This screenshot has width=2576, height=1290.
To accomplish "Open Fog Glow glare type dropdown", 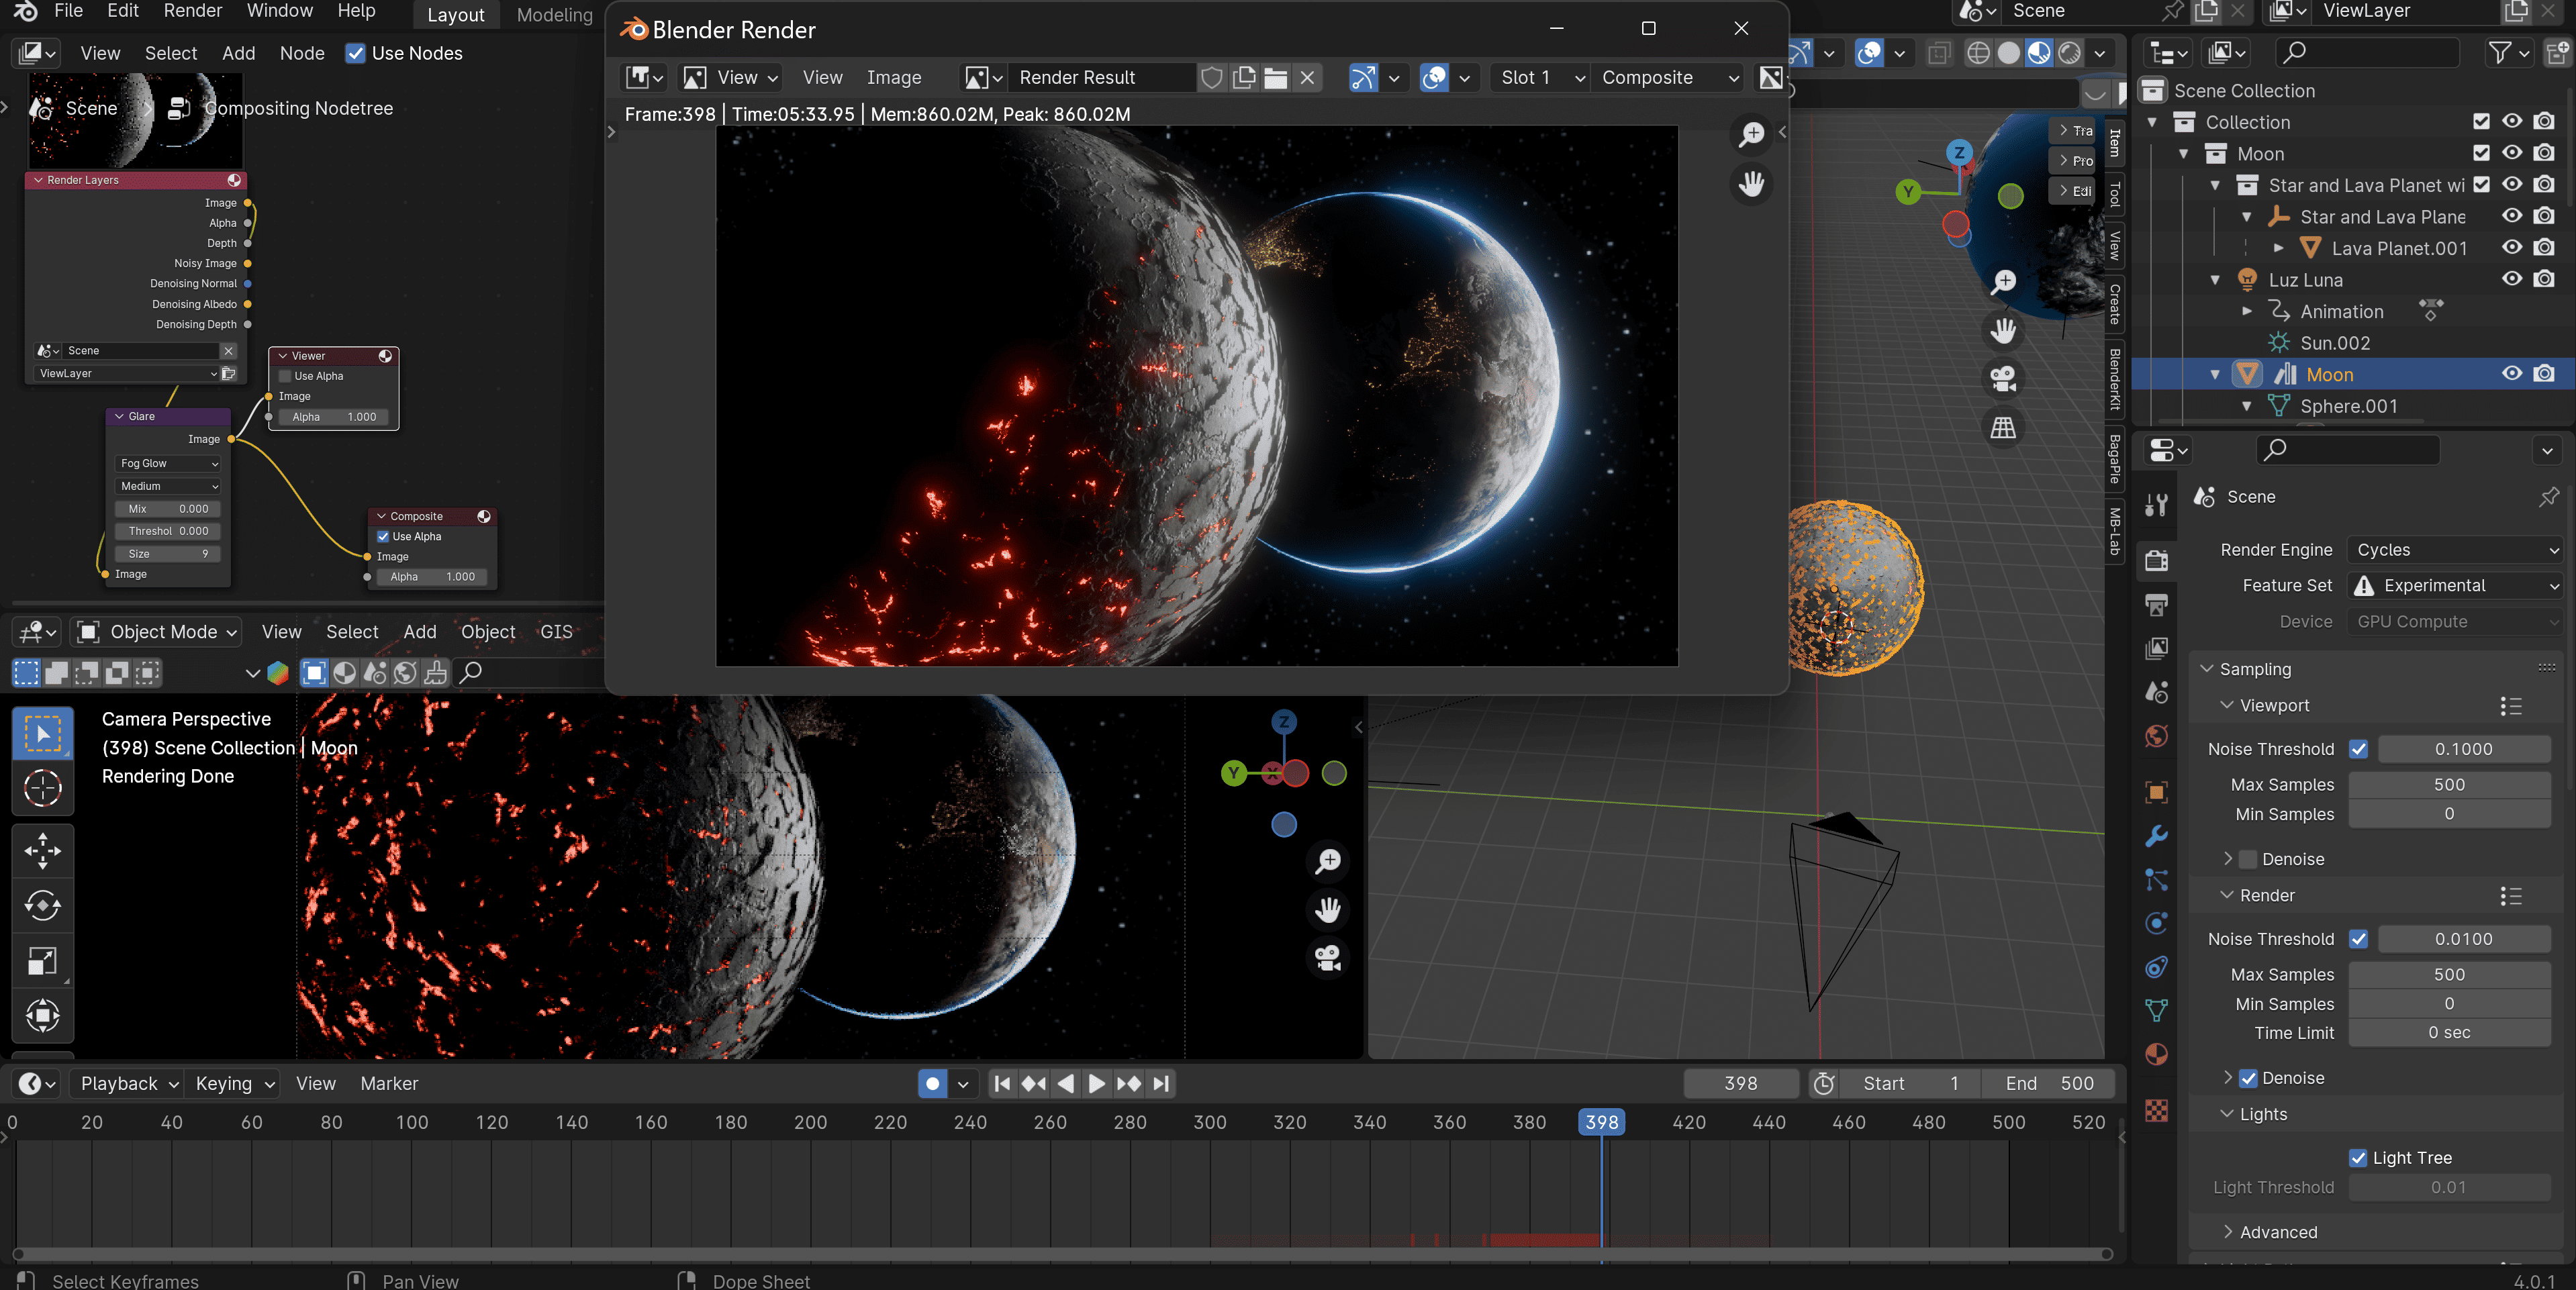I will pyautogui.click(x=168, y=463).
